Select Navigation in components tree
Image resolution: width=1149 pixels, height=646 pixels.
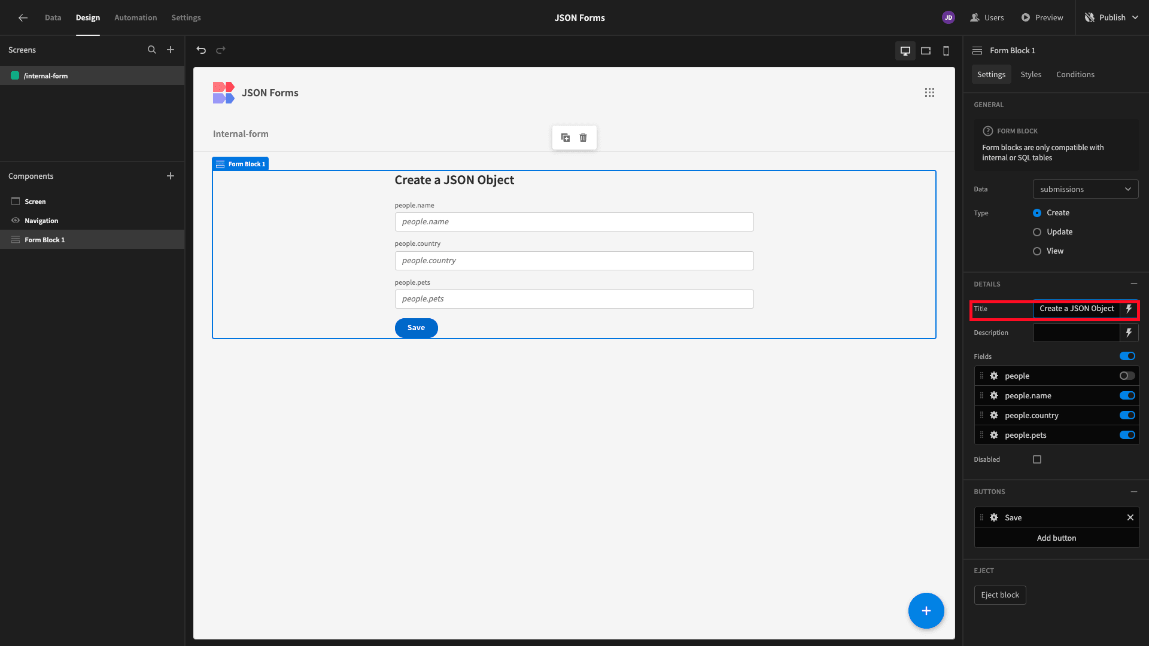pos(92,221)
